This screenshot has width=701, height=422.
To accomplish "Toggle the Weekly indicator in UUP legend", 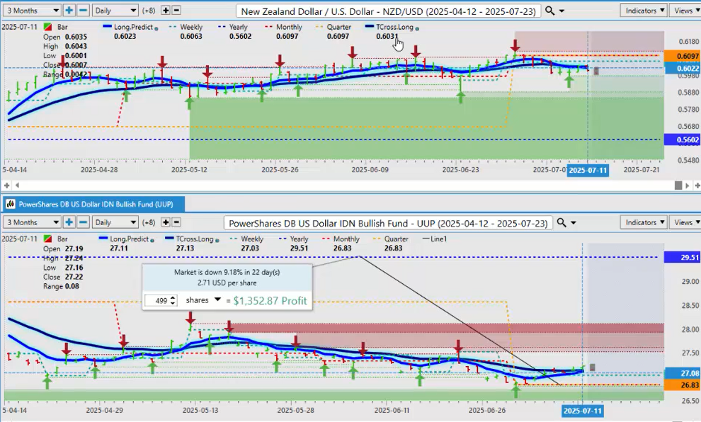I will coord(250,239).
